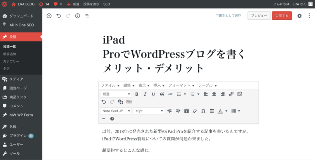This screenshot has height=160, width=315.
Task: Click 新規 in the admin bar
Action: pyautogui.click(x=73, y=4)
